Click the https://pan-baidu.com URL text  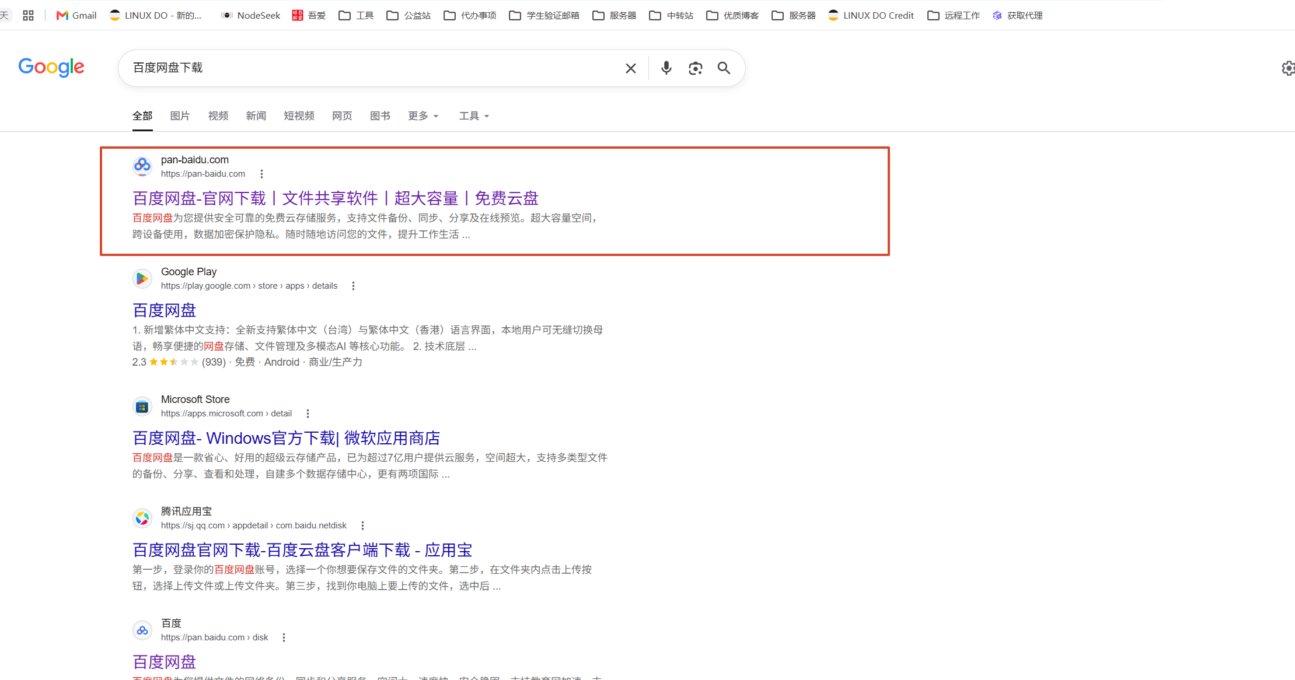[203, 174]
